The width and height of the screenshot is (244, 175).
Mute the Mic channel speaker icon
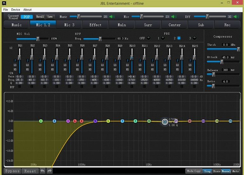[174, 17]
